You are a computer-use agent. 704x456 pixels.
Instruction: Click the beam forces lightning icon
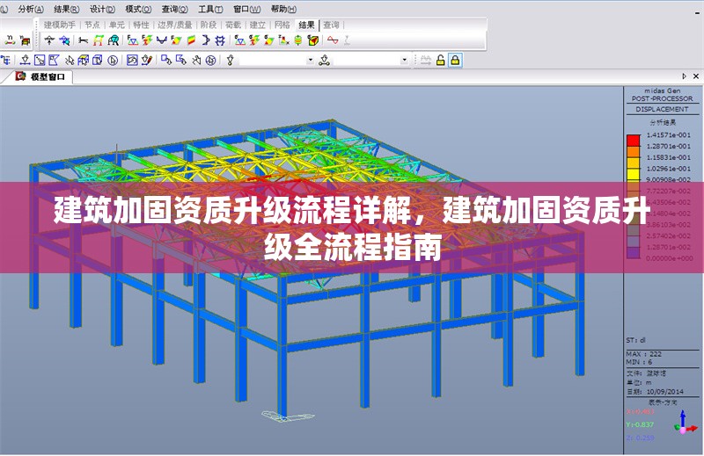click(x=147, y=40)
